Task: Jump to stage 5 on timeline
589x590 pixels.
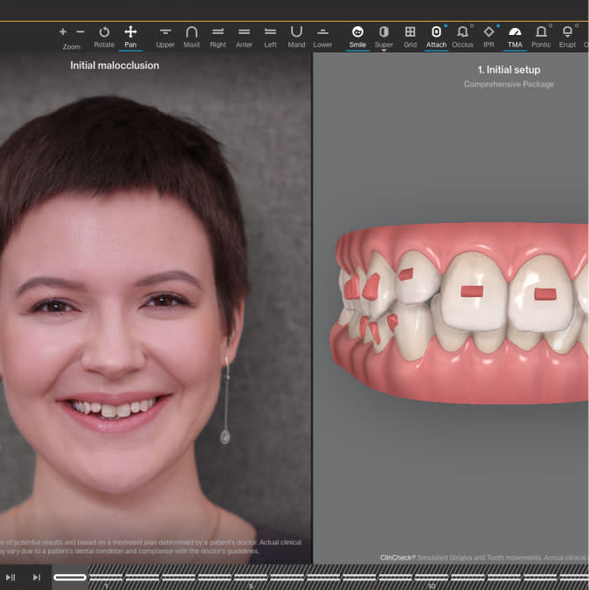Action: (251, 578)
